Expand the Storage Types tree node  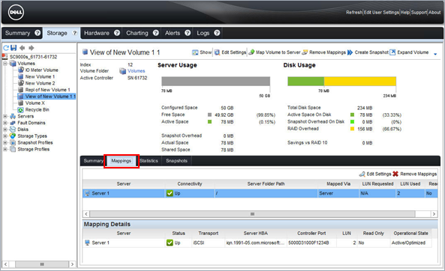5,136
